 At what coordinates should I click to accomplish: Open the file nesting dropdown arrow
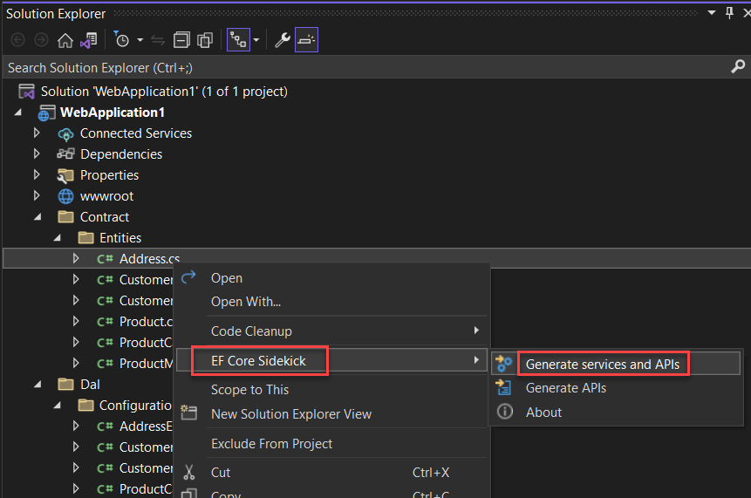click(x=256, y=40)
